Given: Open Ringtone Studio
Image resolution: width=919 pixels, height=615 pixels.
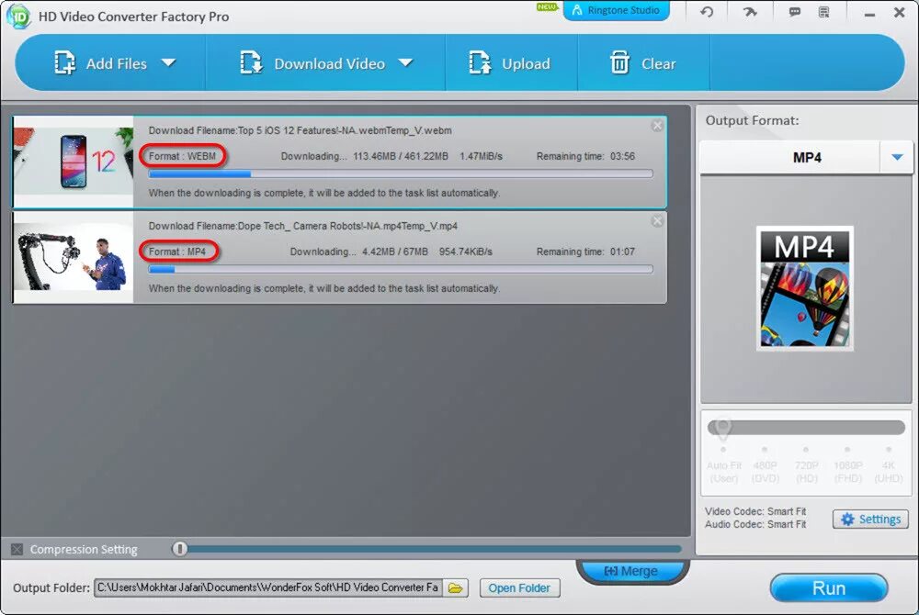Looking at the screenshot, I should pyautogui.click(x=616, y=11).
